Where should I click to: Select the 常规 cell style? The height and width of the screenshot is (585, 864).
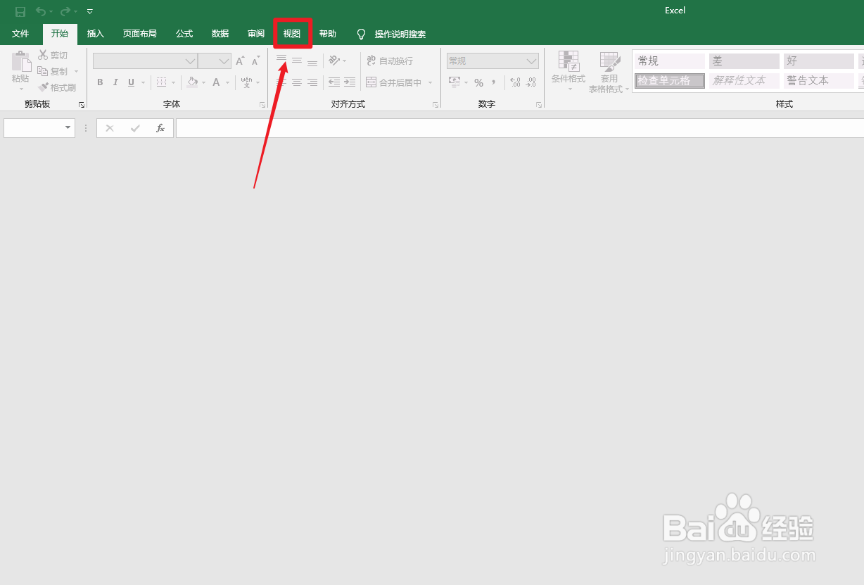coord(670,61)
